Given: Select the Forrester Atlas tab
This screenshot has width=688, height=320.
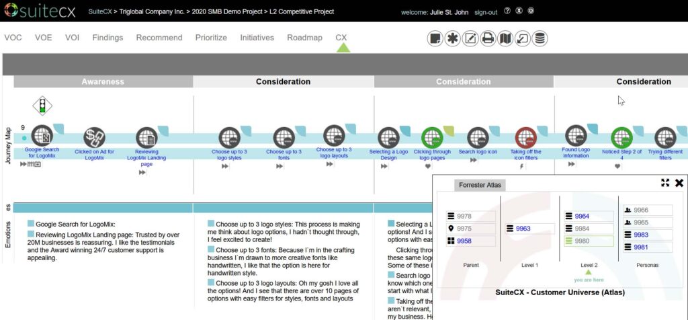Looking at the screenshot, I should (x=480, y=186).
